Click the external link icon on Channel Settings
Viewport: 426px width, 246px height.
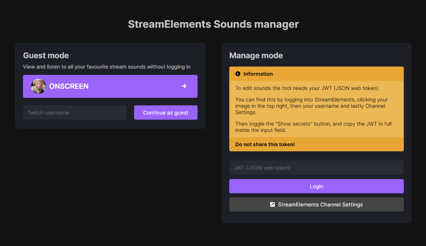pyautogui.click(x=272, y=204)
